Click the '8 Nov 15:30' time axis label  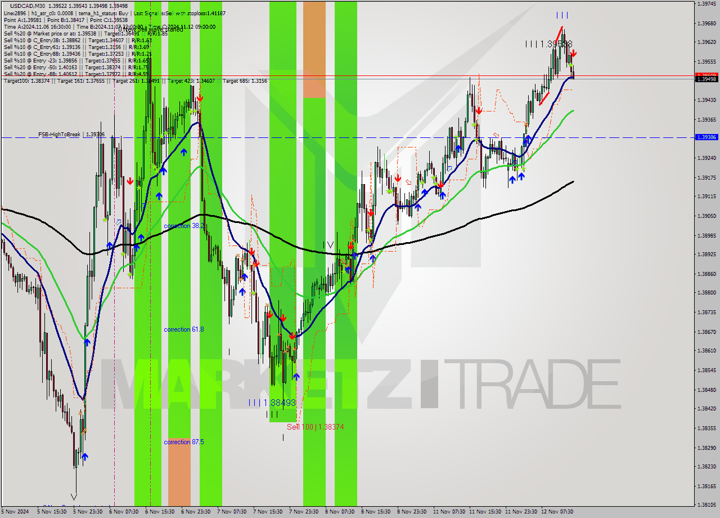[x=375, y=512]
